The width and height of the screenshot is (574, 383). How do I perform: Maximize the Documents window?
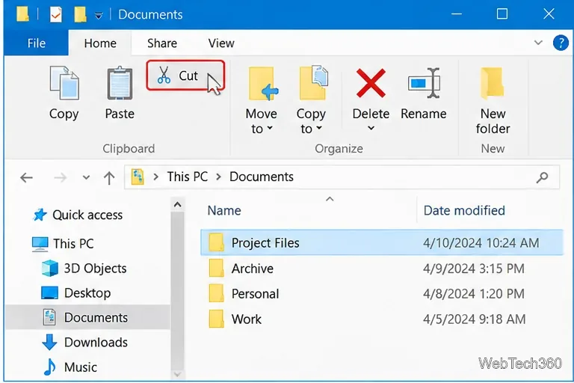tap(502, 14)
